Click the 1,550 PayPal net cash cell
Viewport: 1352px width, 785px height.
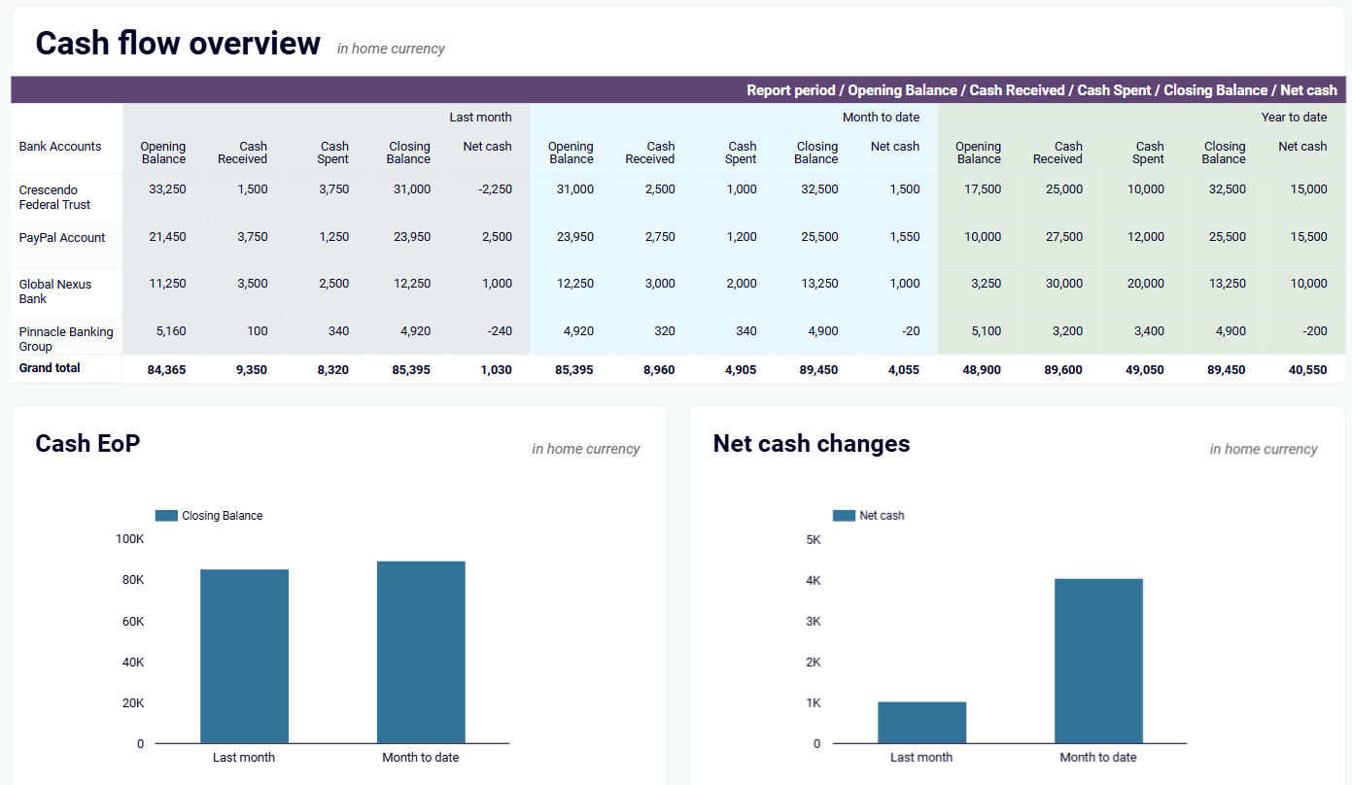click(x=904, y=237)
